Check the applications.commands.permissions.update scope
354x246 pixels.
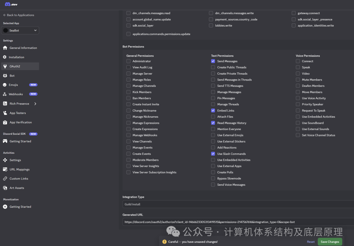click(128, 34)
